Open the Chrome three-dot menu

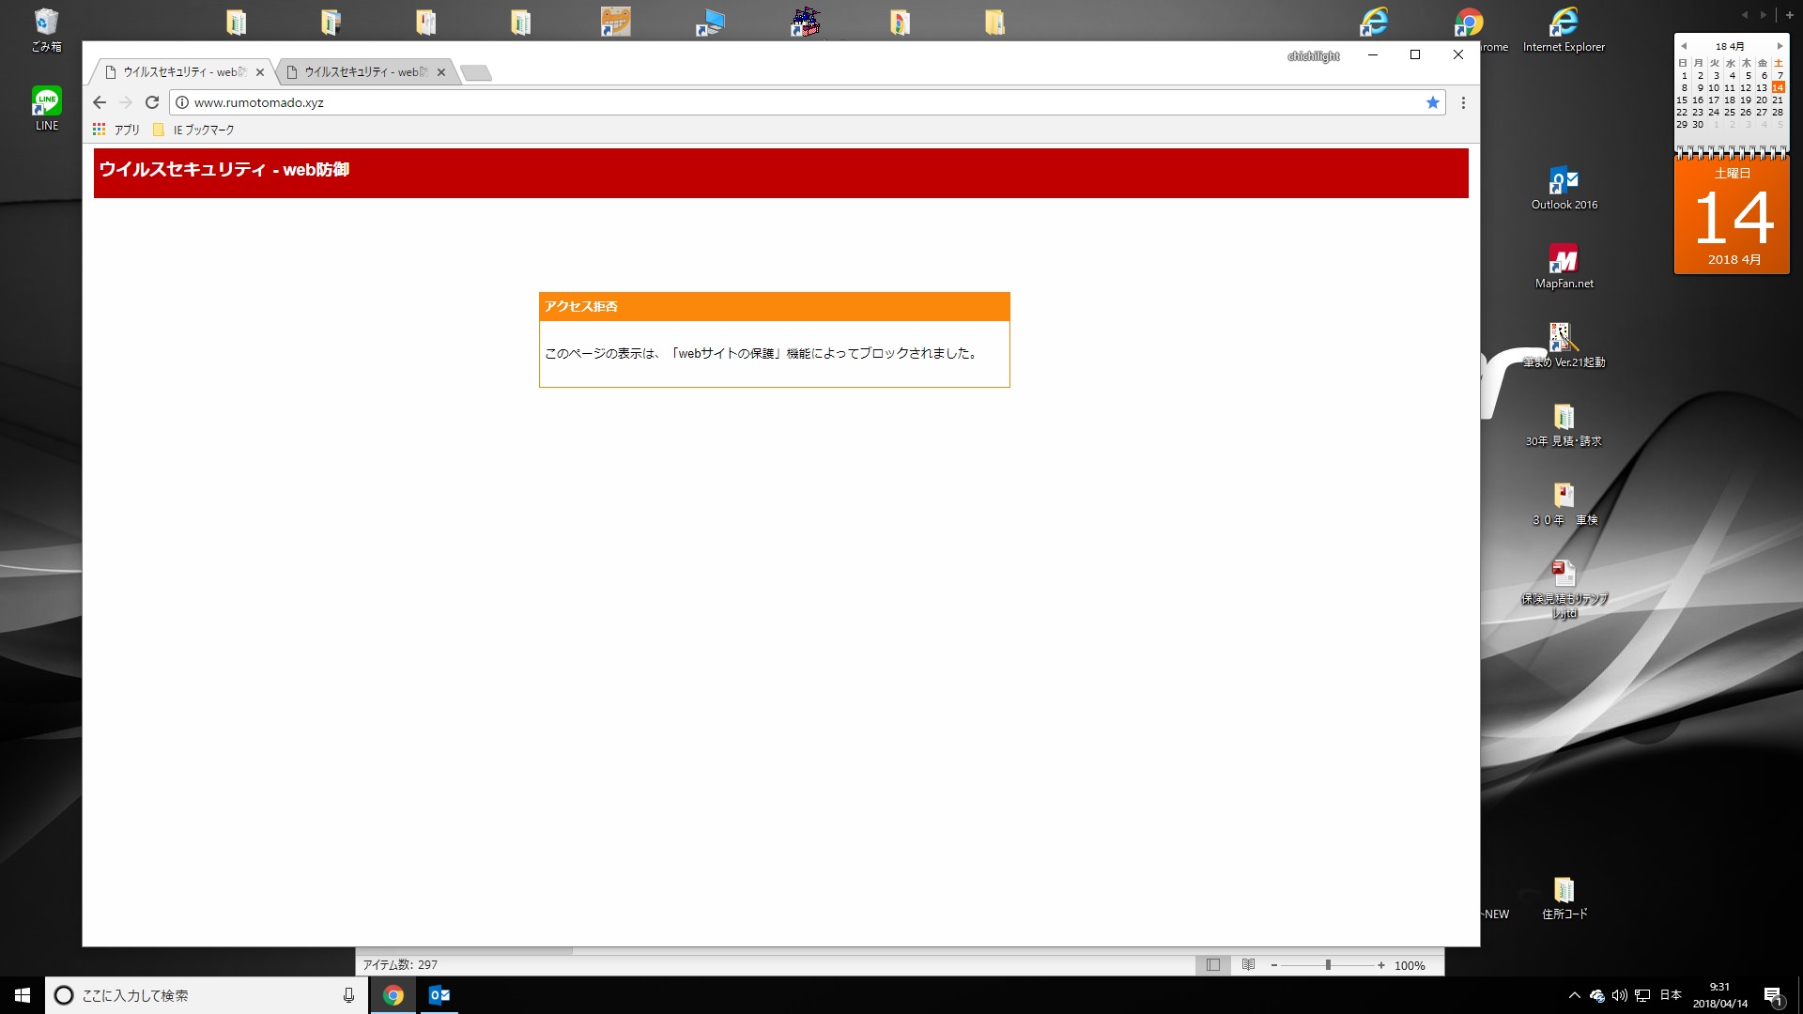point(1462,102)
